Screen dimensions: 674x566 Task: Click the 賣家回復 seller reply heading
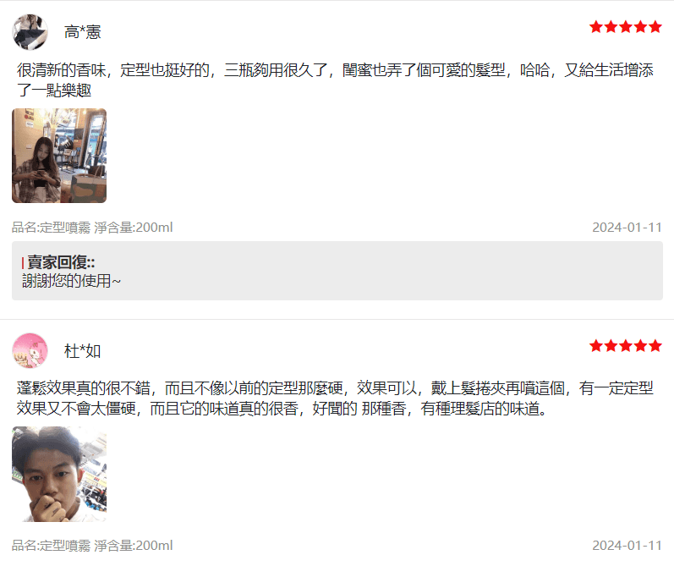[x=61, y=262]
